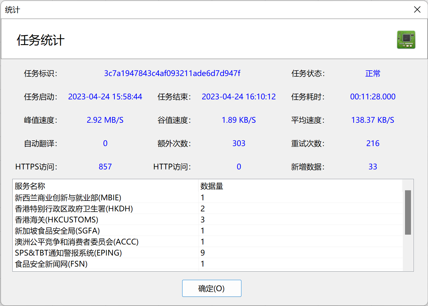Click the 重试次数 value 216

[373, 144]
